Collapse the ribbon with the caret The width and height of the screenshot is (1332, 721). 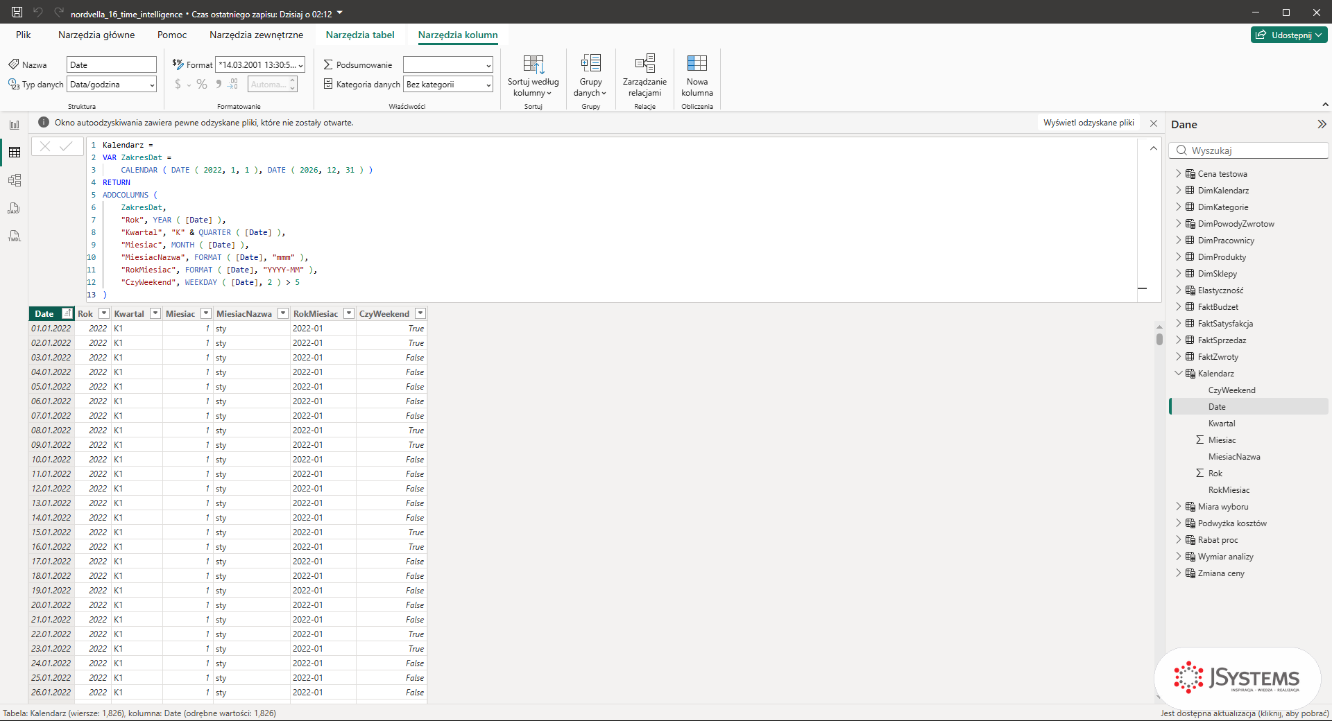1325,105
